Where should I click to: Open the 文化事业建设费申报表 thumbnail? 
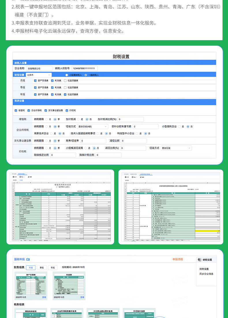pyautogui.click(x=103, y=314)
